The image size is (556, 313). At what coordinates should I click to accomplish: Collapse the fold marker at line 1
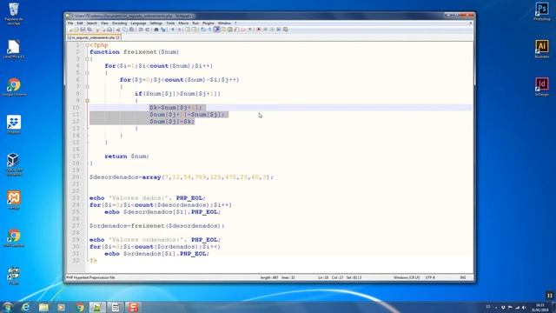pyautogui.click(x=87, y=45)
